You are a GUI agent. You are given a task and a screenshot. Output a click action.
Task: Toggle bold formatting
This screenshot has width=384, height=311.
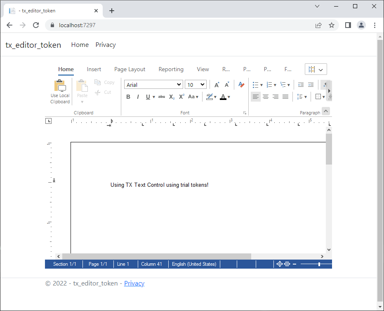[x=128, y=97]
